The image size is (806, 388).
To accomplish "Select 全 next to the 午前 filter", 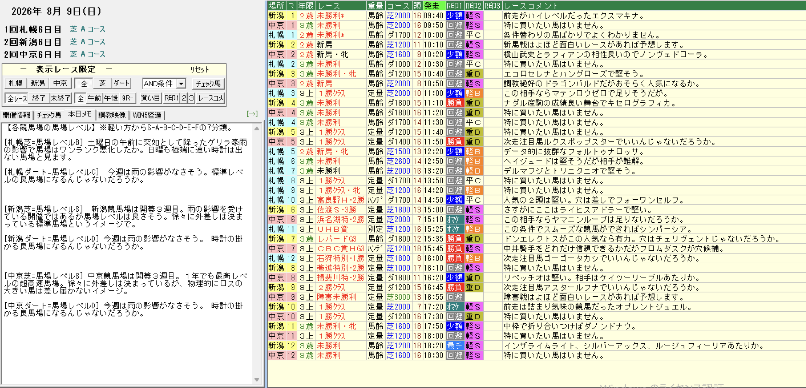I will coord(81,98).
